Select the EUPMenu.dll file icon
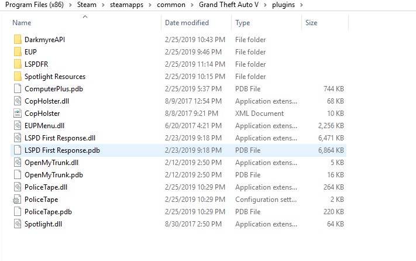The height and width of the screenshot is (261, 416). pyautogui.click(x=18, y=125)
